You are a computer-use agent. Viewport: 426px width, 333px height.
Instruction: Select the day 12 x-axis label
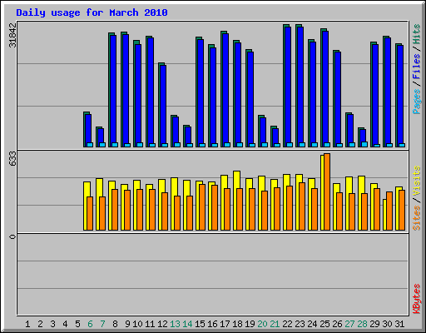pos(162,324)
